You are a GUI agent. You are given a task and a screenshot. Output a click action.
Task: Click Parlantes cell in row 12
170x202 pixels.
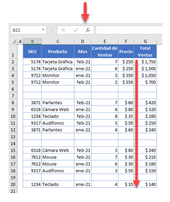click(58, 130)
